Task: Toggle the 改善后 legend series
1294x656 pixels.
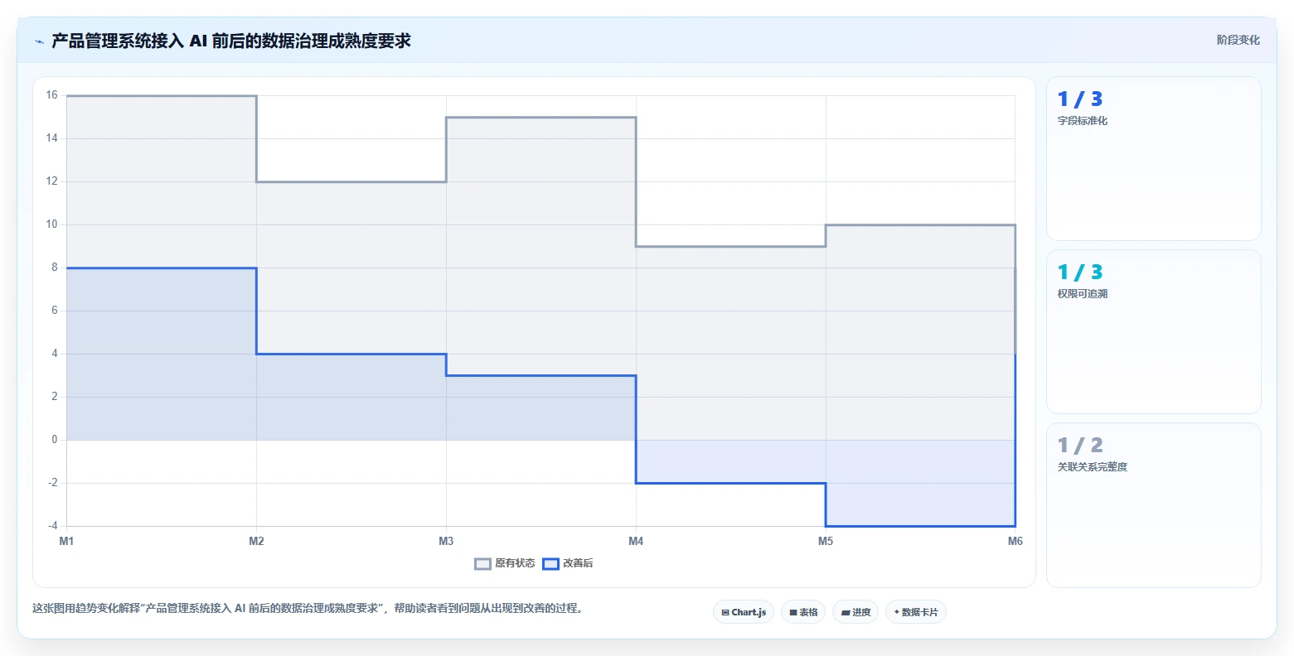Action: pyautogui.click(x=568, y=563)
